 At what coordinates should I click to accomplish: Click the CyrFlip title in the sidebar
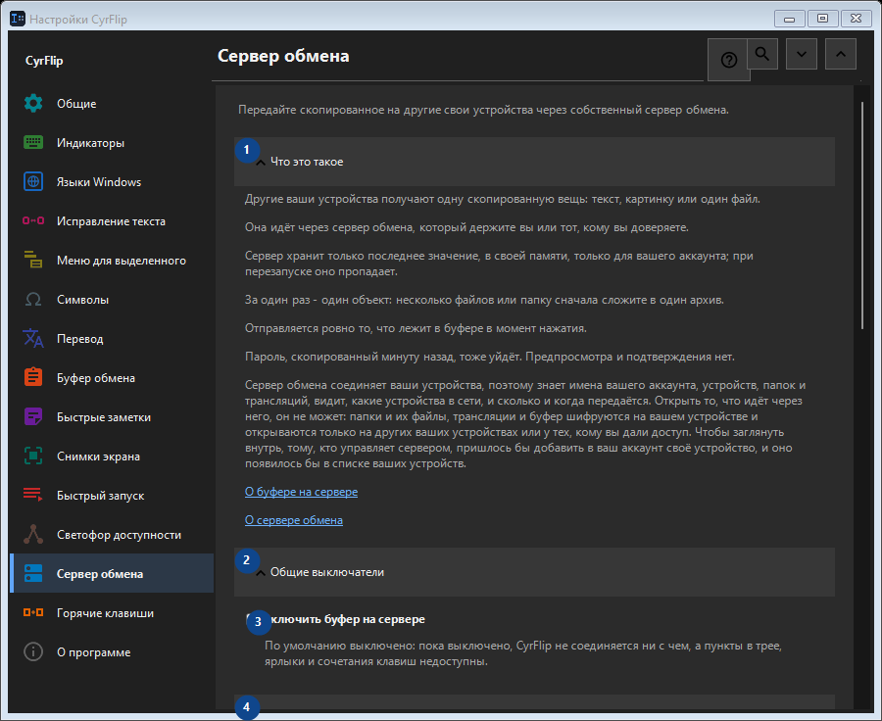pos(44,61)
